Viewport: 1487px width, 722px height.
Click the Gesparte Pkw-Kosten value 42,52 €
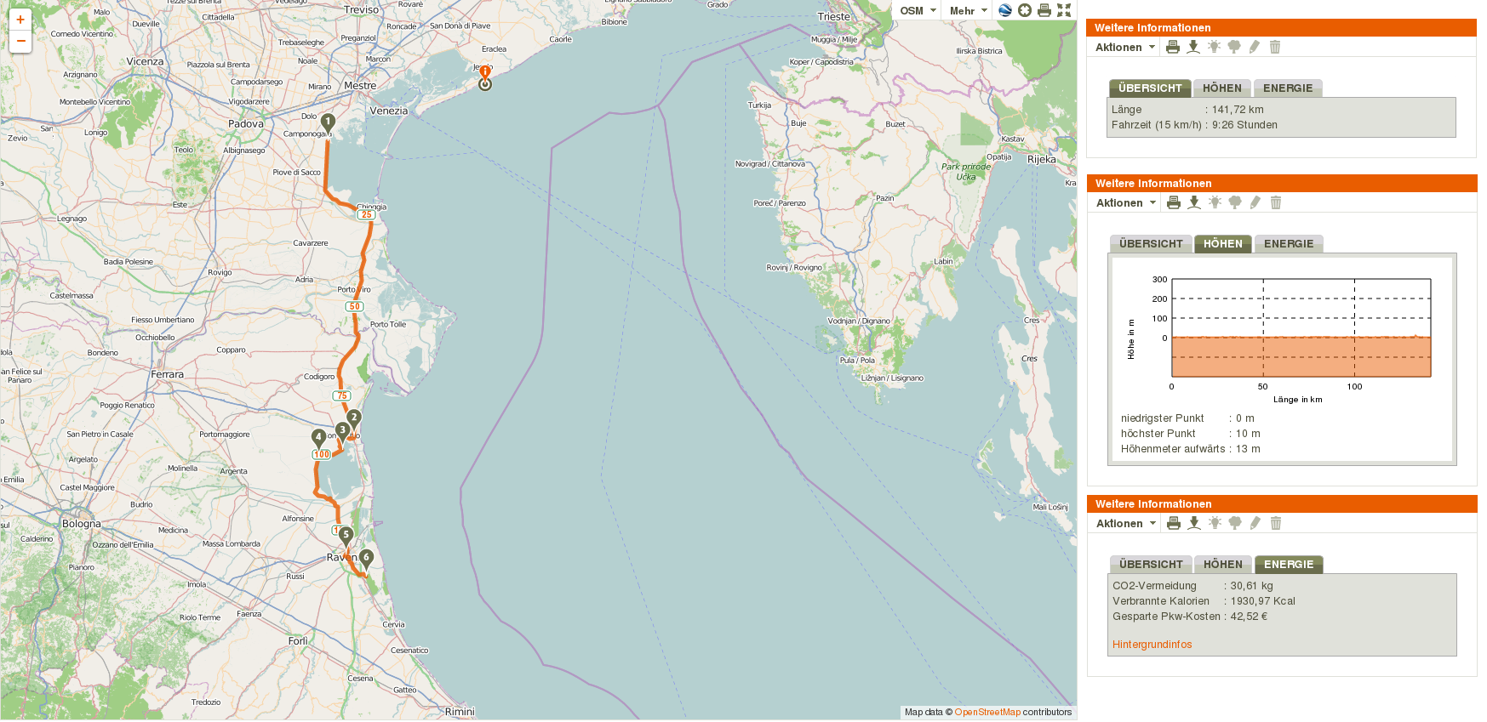pyautogui.click(x=1249, y=617)
